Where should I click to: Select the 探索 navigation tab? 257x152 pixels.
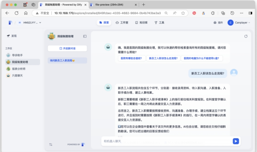coord(104,22)
